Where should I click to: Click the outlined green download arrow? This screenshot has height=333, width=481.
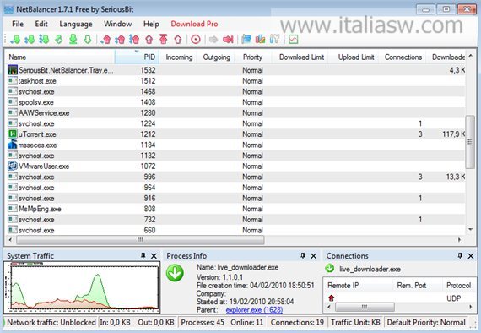pyautogui.click(x=88, y=40)
